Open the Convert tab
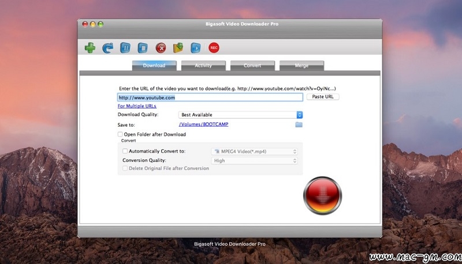This screenshot has height=264, width=462. tap(252, 65)
